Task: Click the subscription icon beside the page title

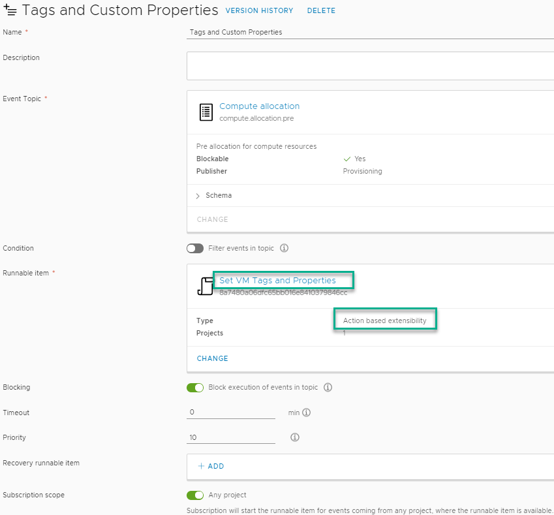Action: click(10, 10)
